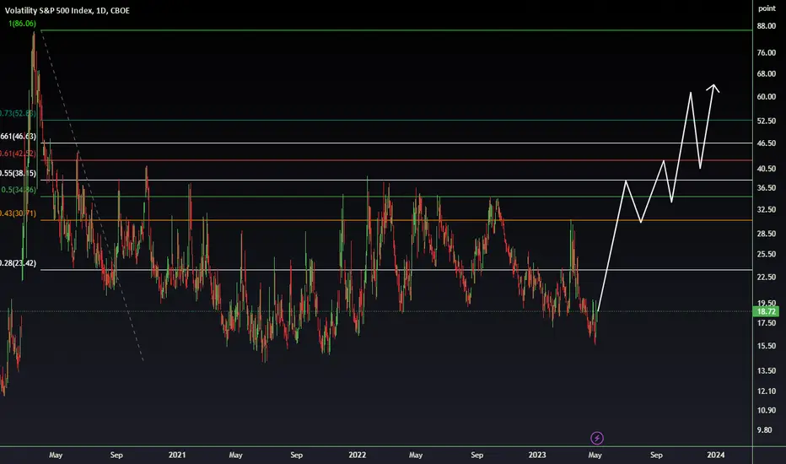Click the 88.00 price axis value
786x464 pixels.
coord(766,26)
